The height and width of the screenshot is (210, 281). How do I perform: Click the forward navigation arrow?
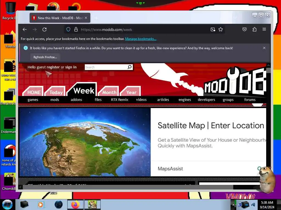(35, 30)
